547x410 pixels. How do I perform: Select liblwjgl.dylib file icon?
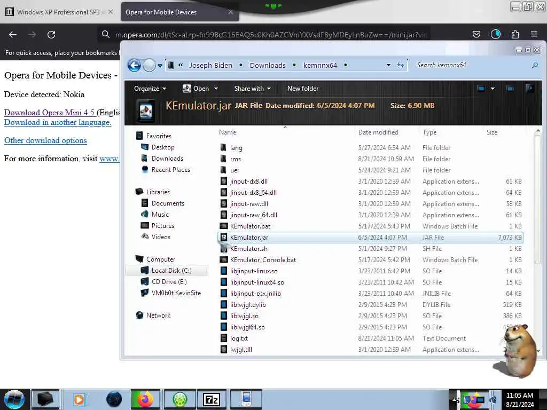224,305
